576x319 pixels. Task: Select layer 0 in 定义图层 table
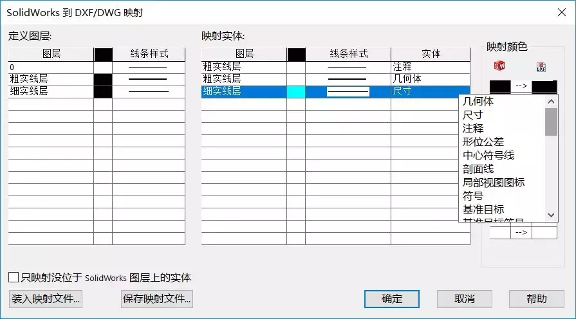[51, 67]
